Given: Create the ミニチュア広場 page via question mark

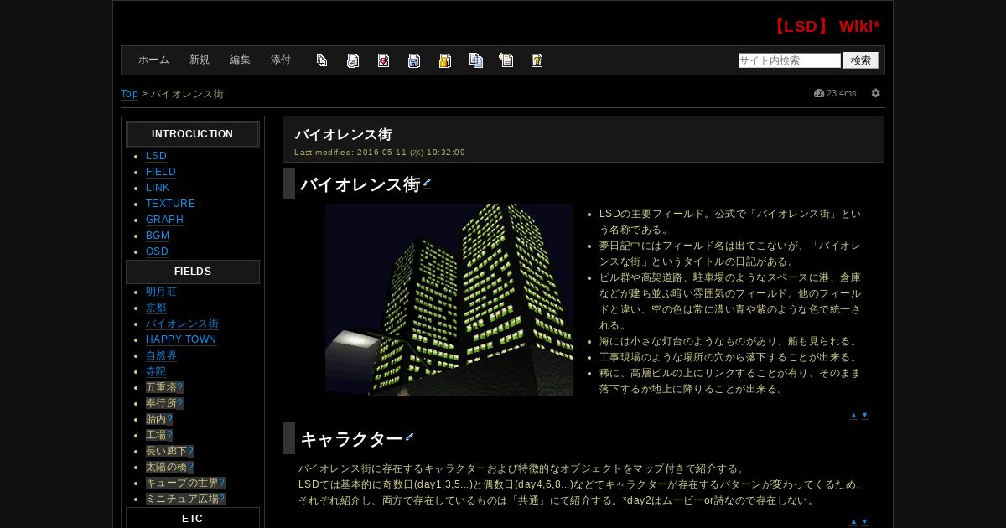Looking at the screenshot, I should tap(222, 499).
